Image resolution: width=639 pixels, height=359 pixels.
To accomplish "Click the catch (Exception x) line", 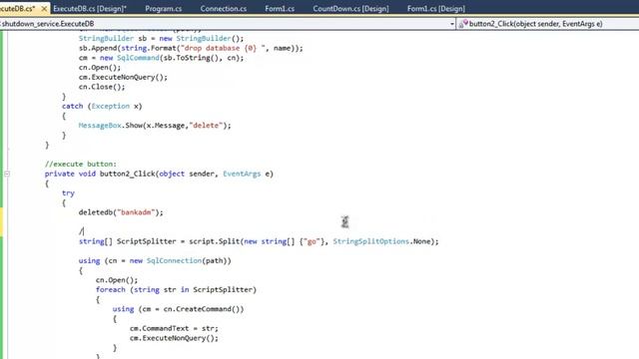I will [102, 107].
